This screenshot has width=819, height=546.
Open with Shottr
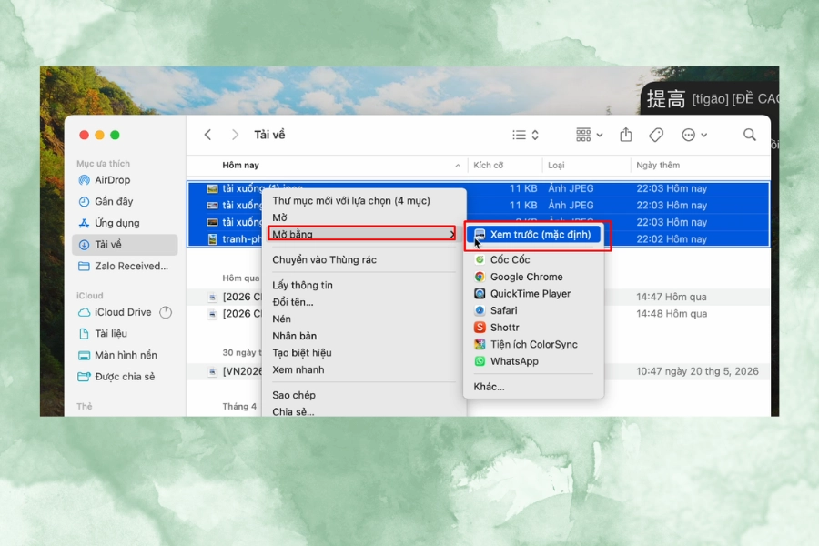click(534, 328)
